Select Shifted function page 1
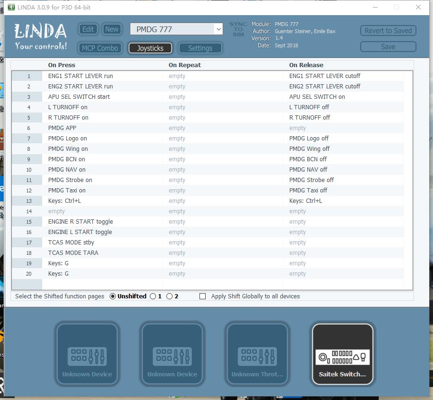 (153, 296)
